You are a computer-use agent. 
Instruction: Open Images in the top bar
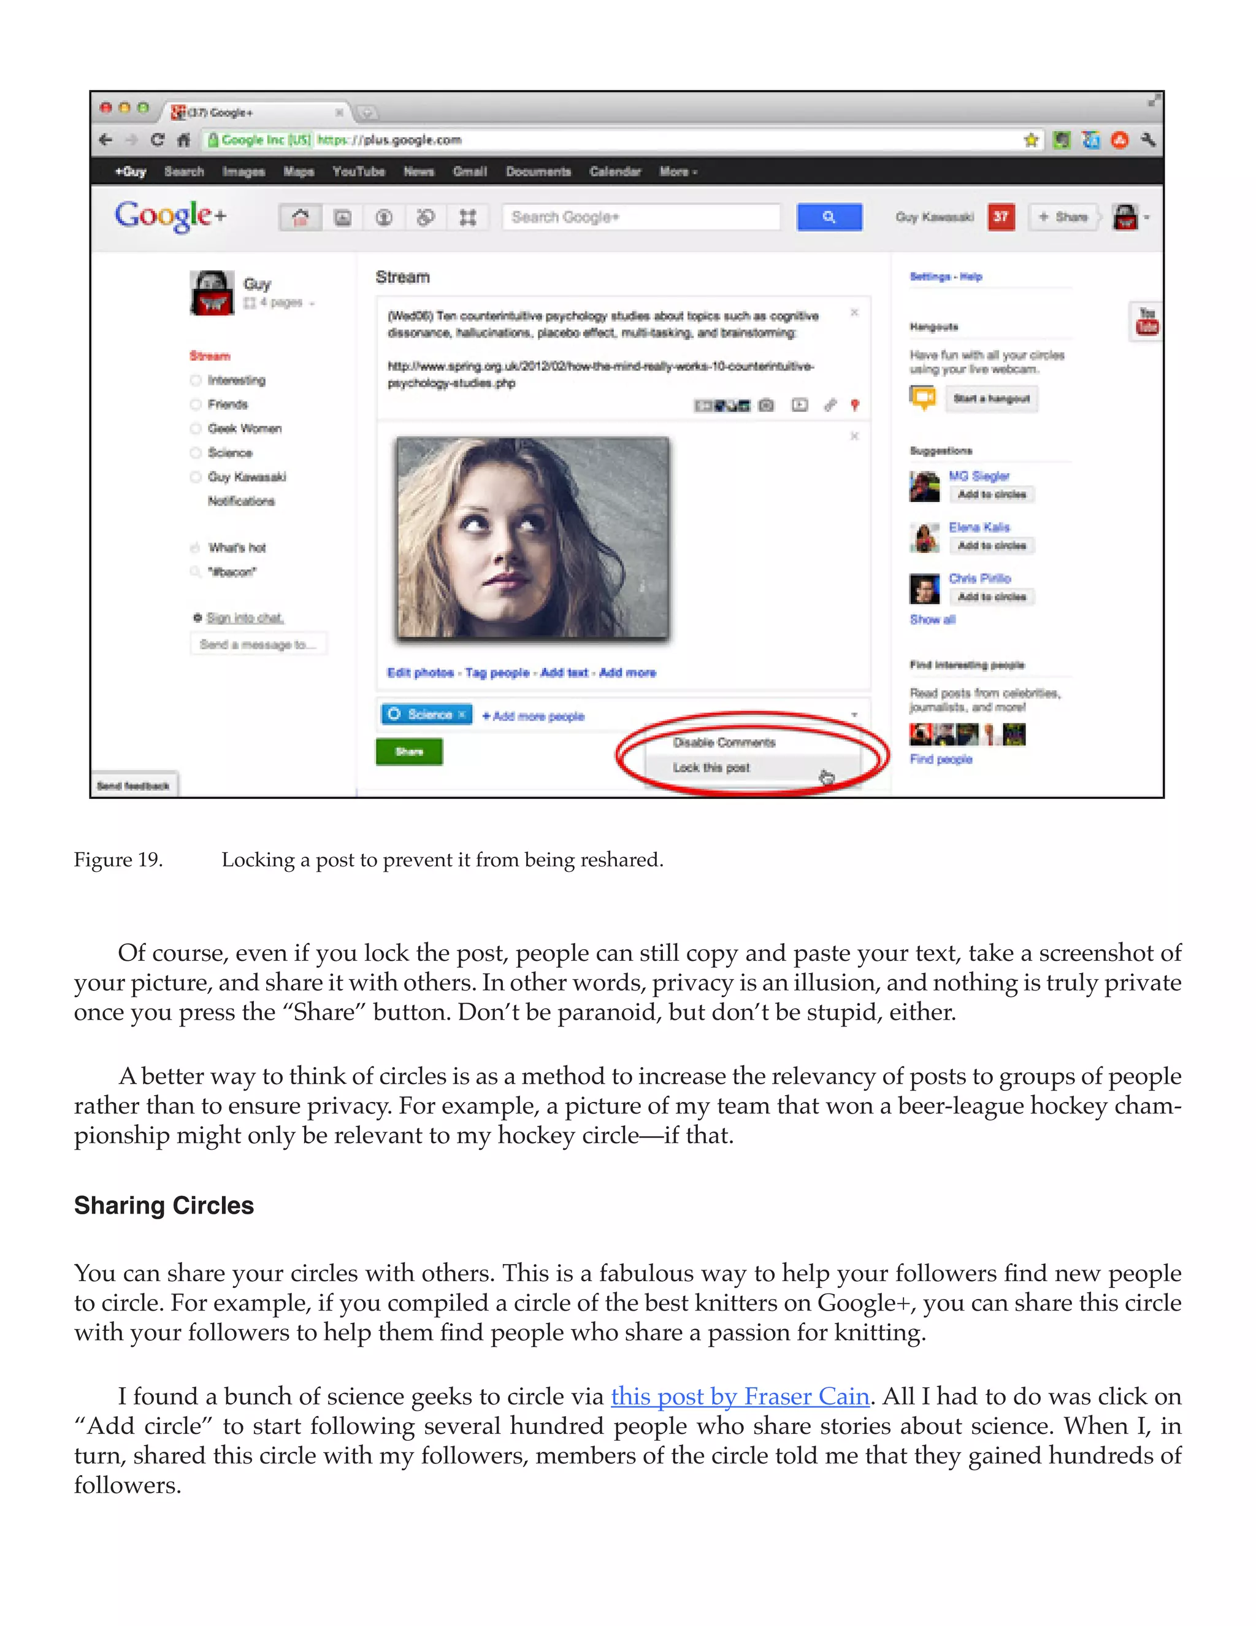(x=244, y=171)
